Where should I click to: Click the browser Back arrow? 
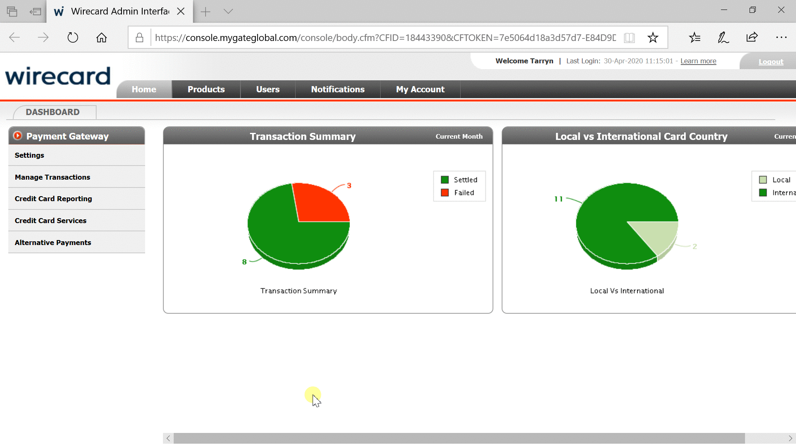coord(15,38)
